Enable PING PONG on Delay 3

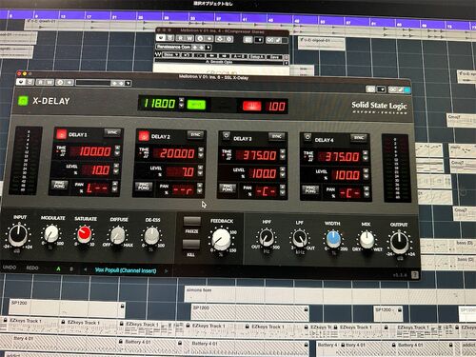(x=228, y=188)
